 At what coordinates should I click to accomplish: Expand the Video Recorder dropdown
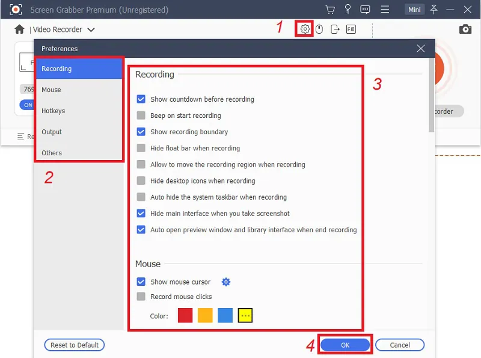pos(90,28)
